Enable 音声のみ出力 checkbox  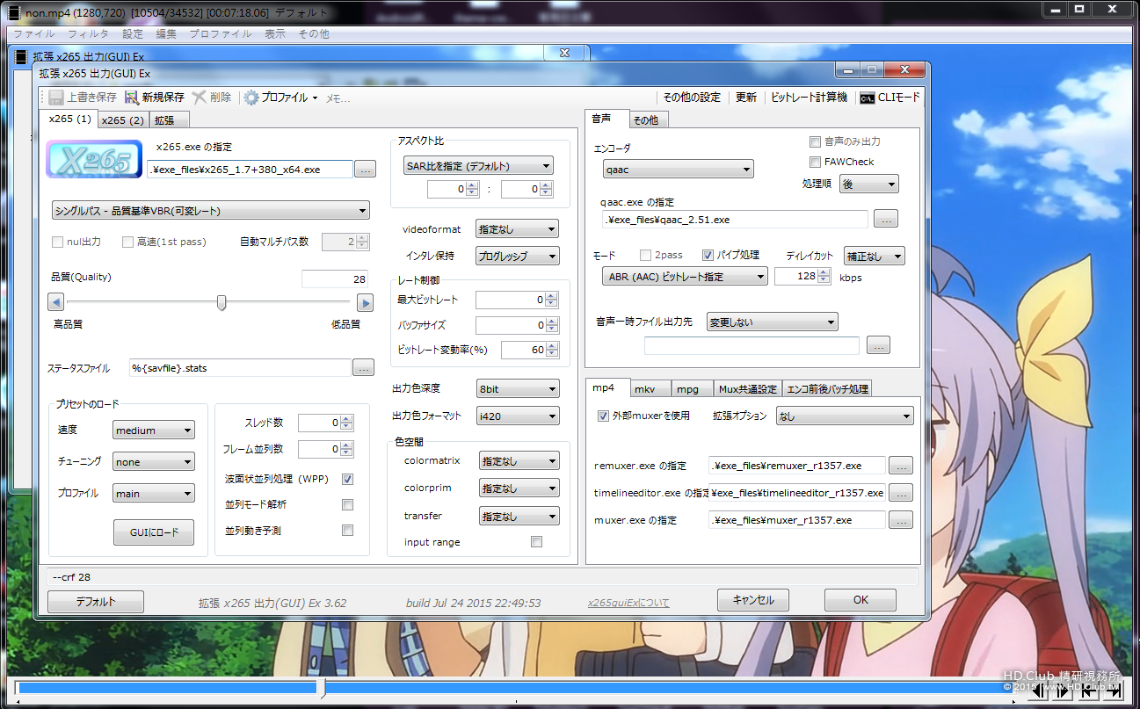click(x=815, y=141)
